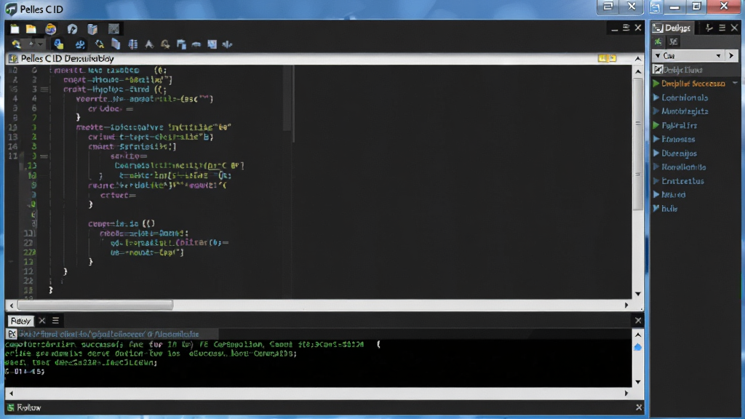Click the 'Rollow' status bar label
745x419 pixels.
(x=28, y=407)
